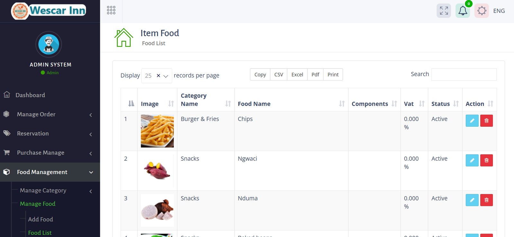
Task: Click the edit pencil icon for Chips
Action: coord(472,121)
